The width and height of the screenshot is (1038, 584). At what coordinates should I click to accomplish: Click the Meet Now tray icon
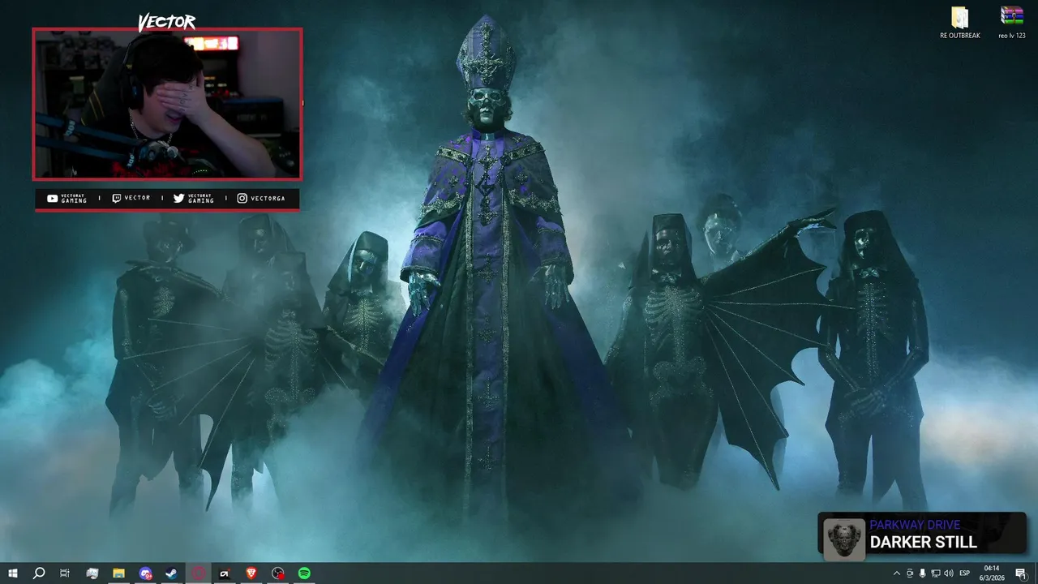[910, 573]
